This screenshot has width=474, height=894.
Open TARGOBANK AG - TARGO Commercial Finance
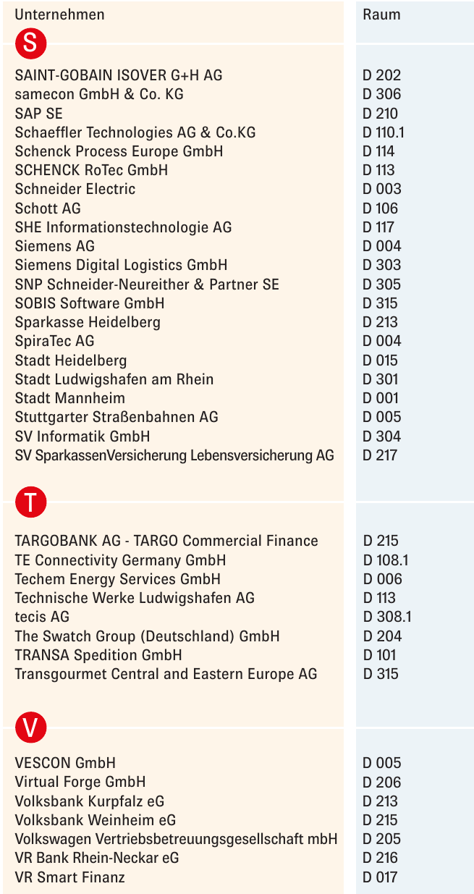166,541
